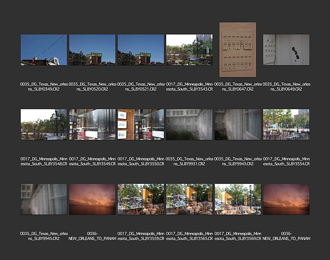This screenshot has width=330, height=260.
Task: Select the SL8Y3550 framed pictures thumbnail
Action: click(x=141, y=124)
